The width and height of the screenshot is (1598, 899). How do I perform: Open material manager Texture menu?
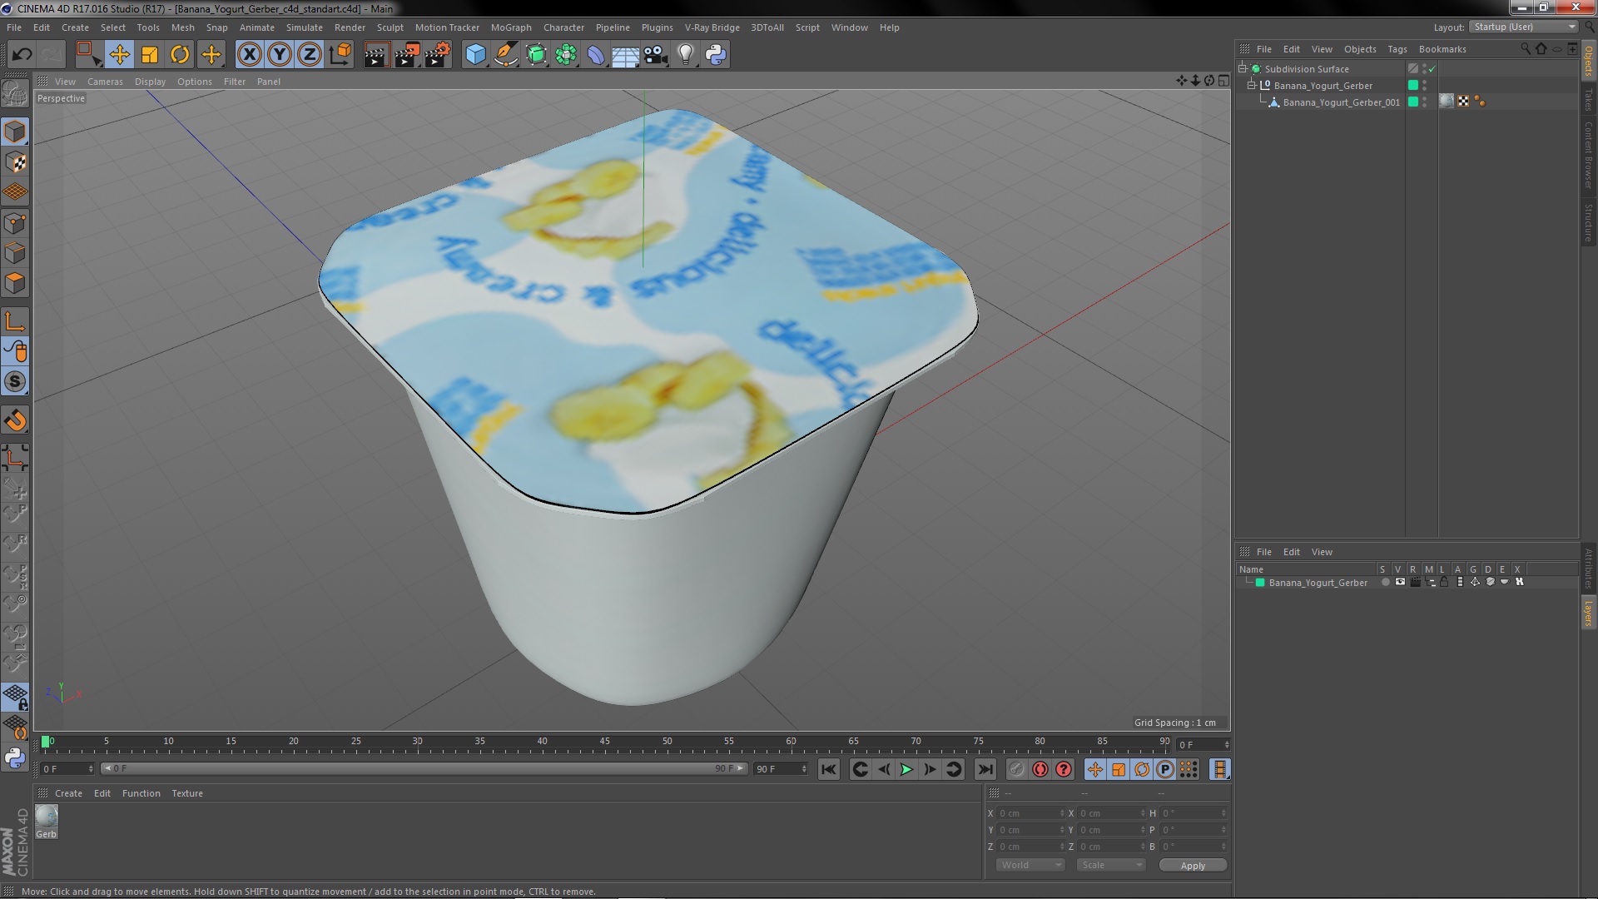coord(187,793)
